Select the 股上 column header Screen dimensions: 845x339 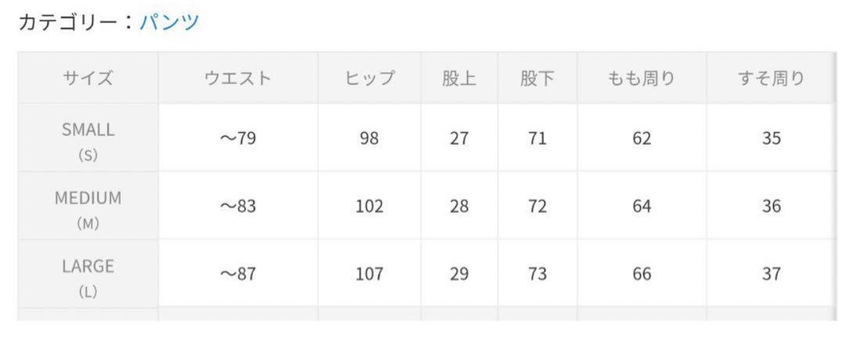(x=459, y=78)
